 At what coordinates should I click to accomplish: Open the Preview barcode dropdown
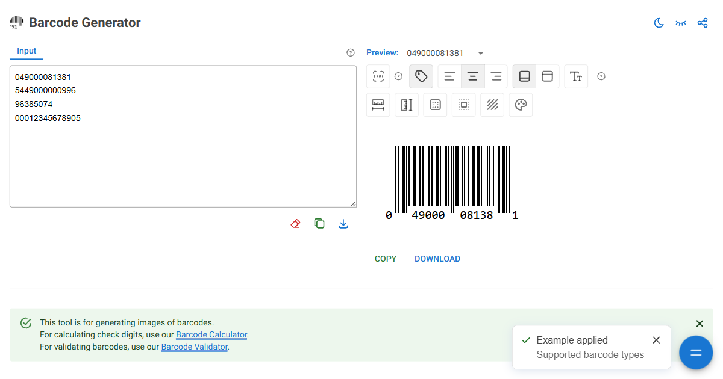tap(480, 53)
